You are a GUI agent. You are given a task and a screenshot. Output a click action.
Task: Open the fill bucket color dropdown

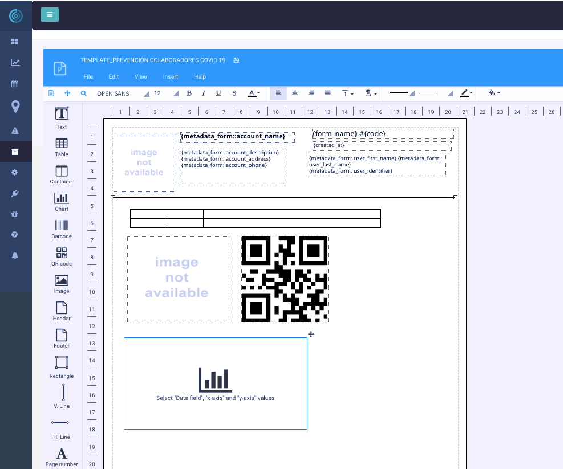pyautogui.click(x=495, y=93)
